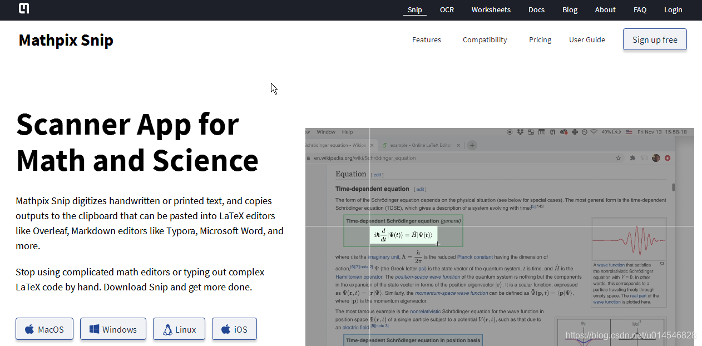This screenshot has width=702, height=346.
Task: Open the FAQ page
Action: click(x=640, y=9)
